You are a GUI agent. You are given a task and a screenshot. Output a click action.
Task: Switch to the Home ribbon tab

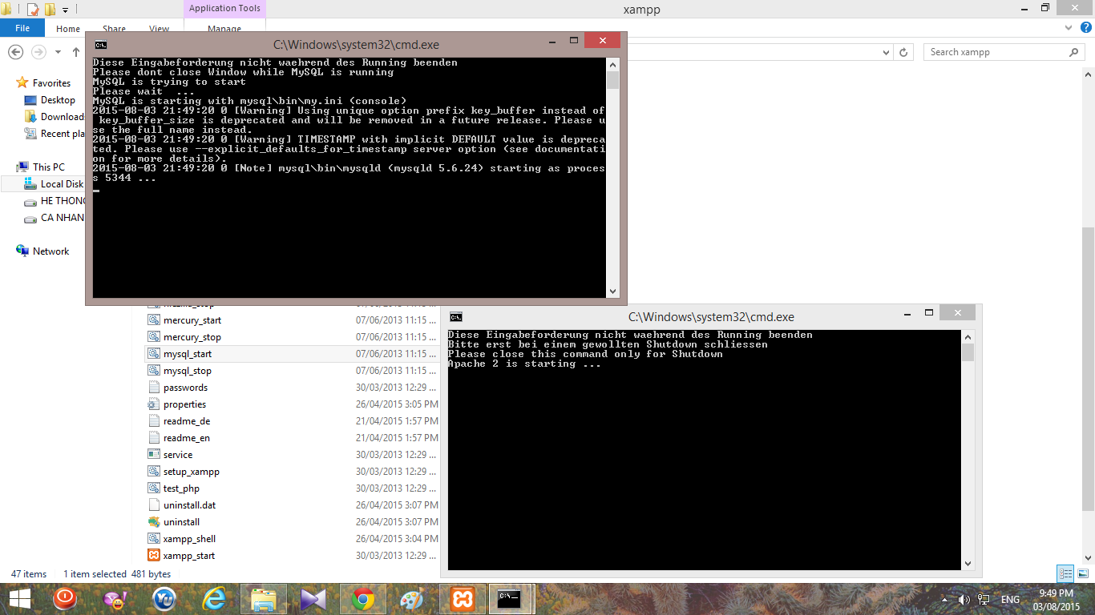point(68,29)
